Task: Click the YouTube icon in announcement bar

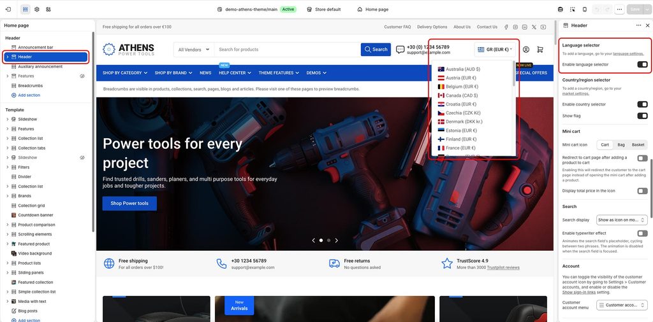Action: [x=543, y=27]
